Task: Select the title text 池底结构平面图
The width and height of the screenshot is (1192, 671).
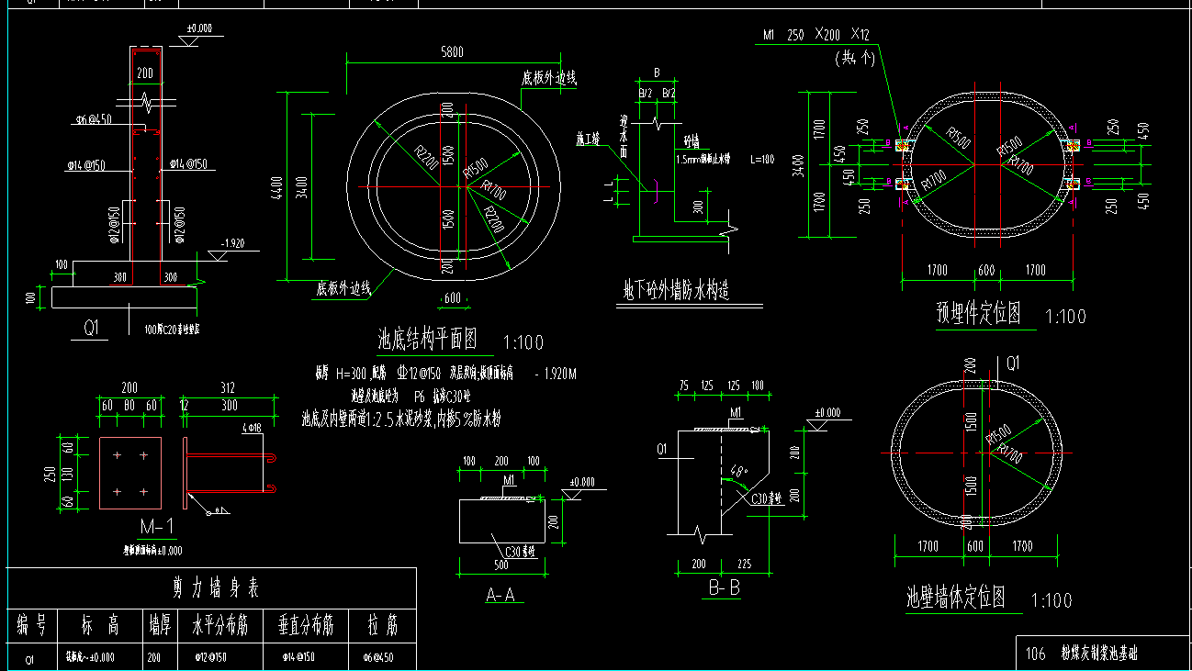Action: click(428, 339)
